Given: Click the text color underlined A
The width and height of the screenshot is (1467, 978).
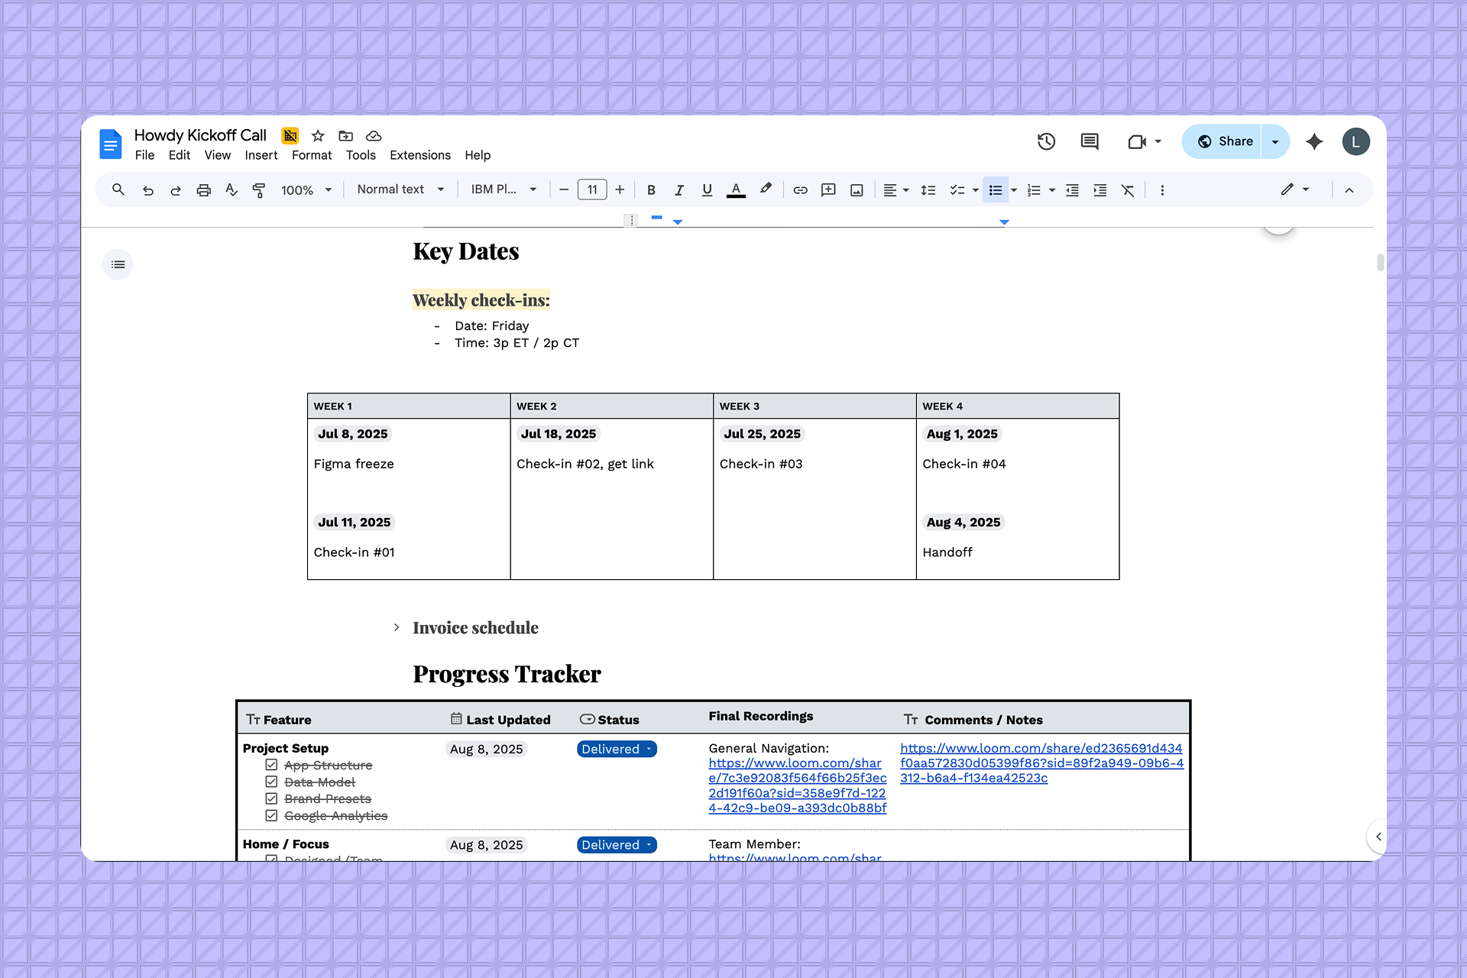Looking at the screenshot, I should (x=735, y=190).
